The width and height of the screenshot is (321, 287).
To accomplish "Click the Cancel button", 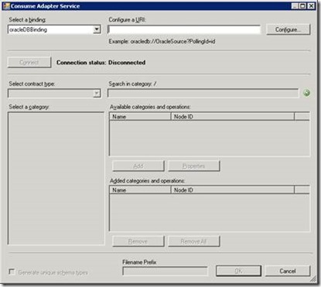I will coord(288,271).
